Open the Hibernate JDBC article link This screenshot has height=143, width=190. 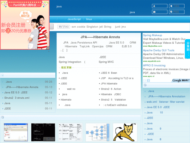pyautogui.click(x=111, y=94)
